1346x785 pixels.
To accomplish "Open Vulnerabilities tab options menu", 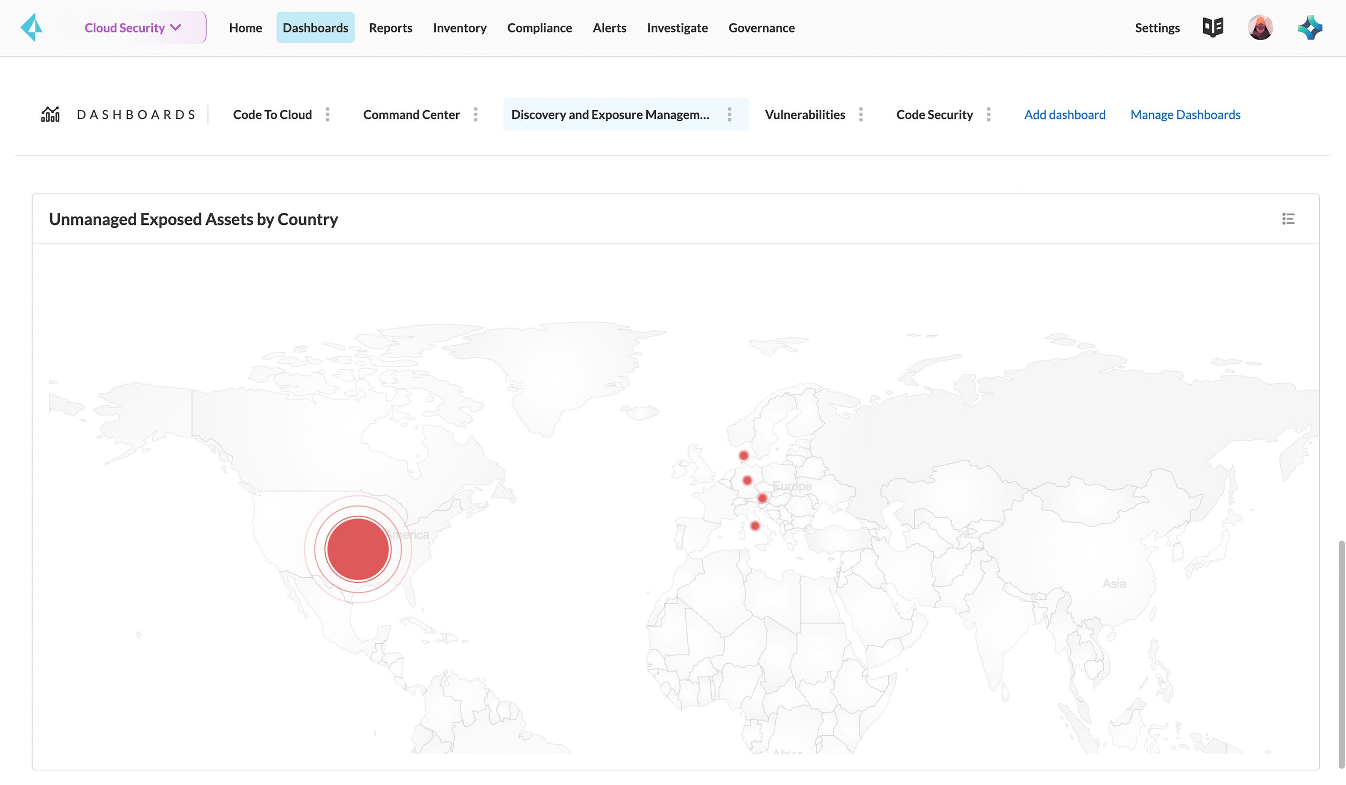I will [x=861, y=114].
